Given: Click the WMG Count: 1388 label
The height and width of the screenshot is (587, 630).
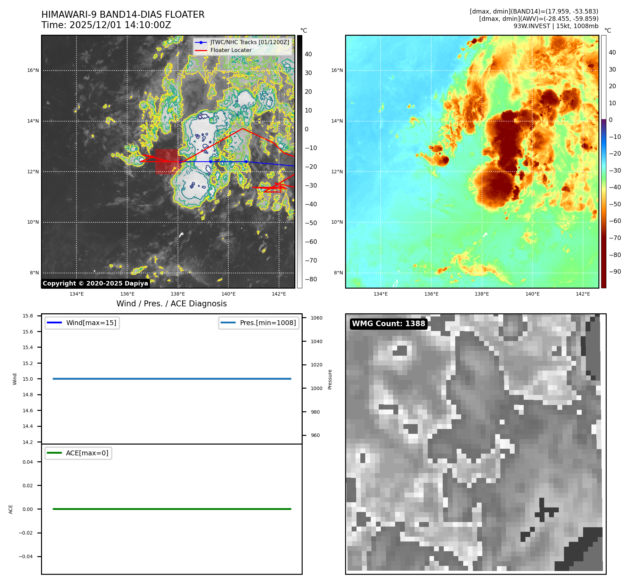Looking at the screenshot, I should tap(388, 324).
